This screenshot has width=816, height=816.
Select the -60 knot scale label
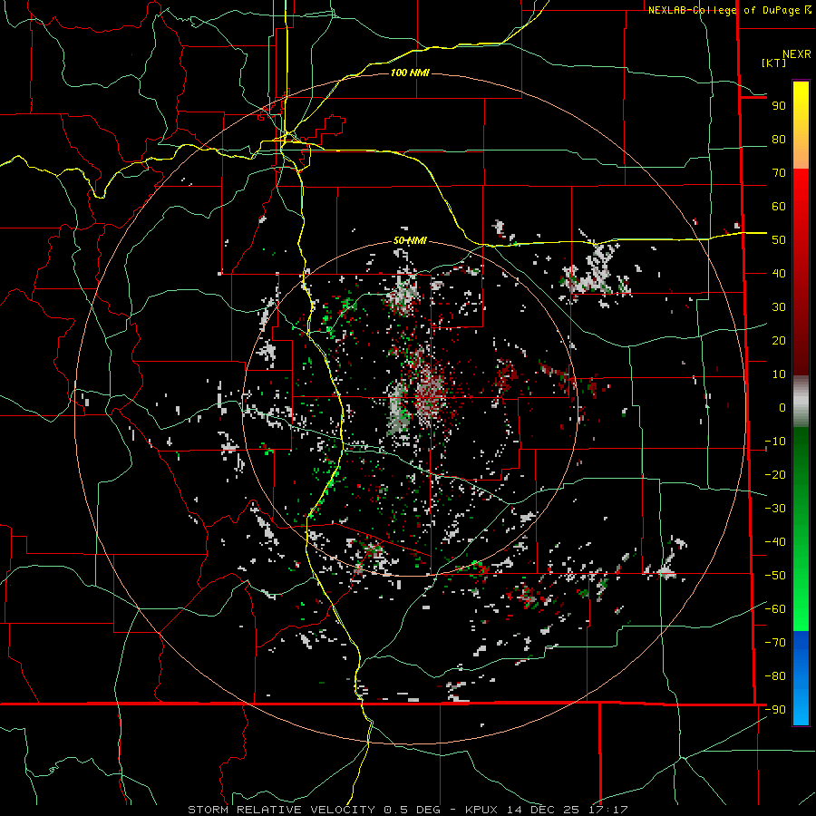(775, 609)
